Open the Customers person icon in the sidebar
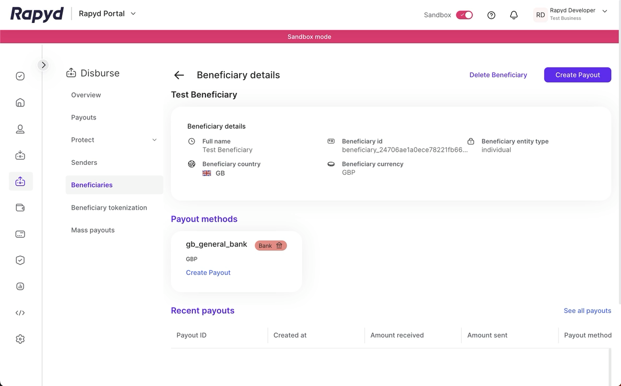The width and height of the screenshot is (621, 386). (x=20, y=129)
